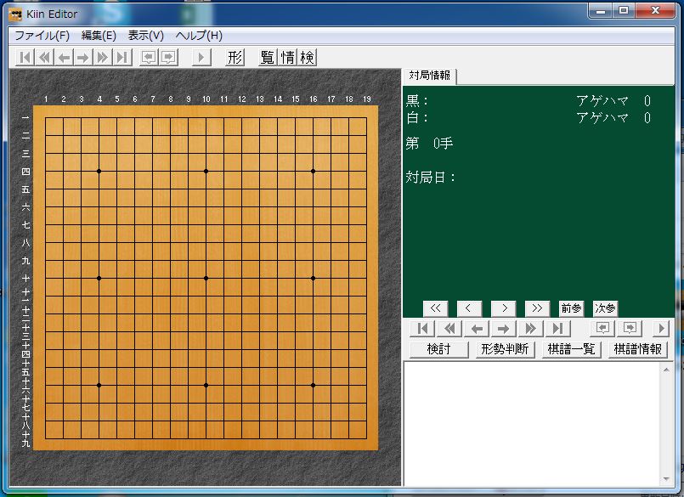Click the 情 toolbar icon

[287, 57]
